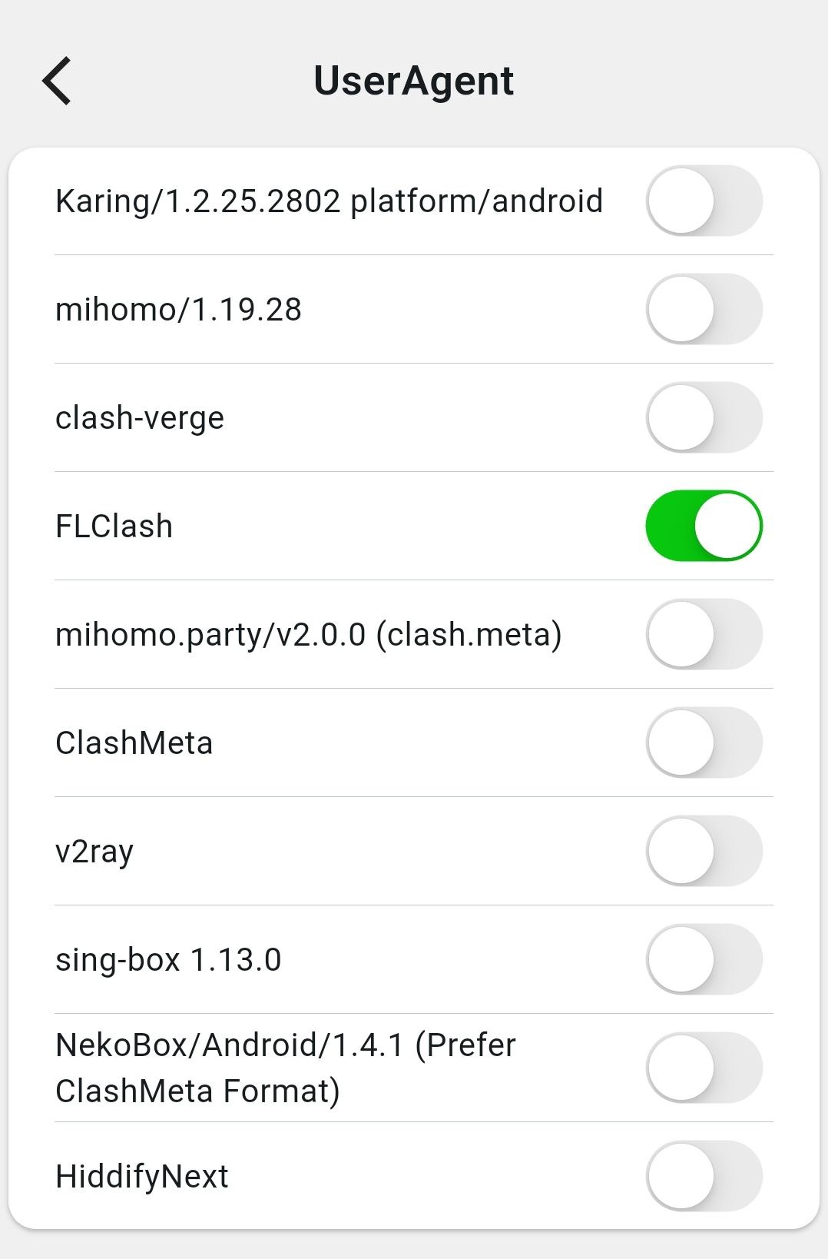Tap the UserAgent page title

[x=414, y=81]
